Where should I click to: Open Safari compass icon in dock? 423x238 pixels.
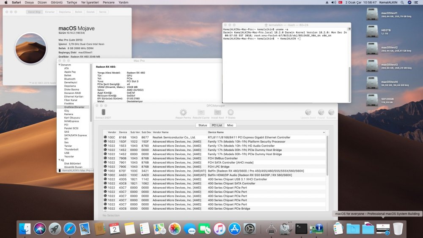(x=70, y=229)
